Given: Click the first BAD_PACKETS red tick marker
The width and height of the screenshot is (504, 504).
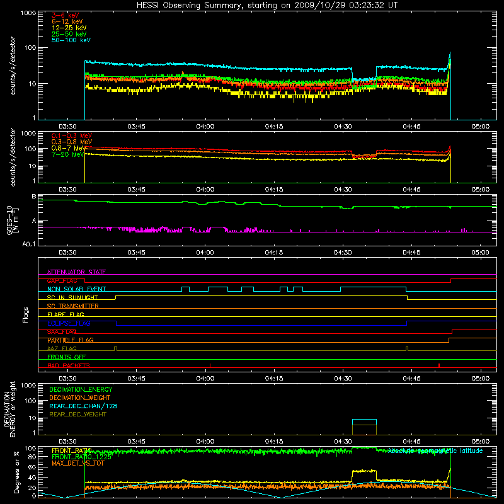Looking at the screenshot, I should click(210, 365).
